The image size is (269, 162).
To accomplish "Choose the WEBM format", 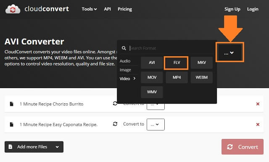I will [x=202, y=77].
